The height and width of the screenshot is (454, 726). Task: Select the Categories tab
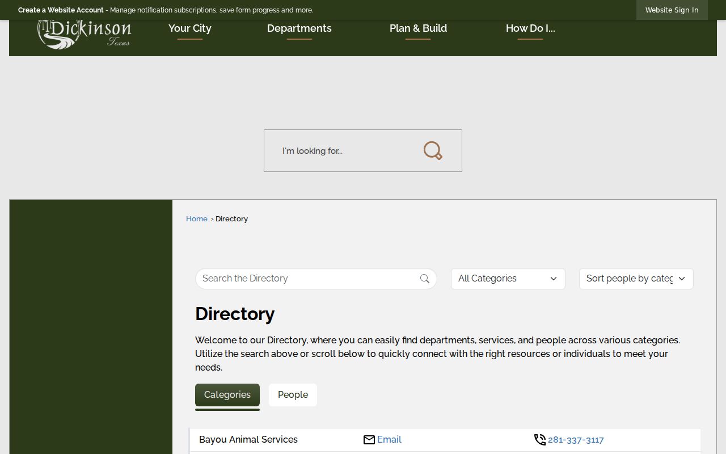tap(227, 395)
